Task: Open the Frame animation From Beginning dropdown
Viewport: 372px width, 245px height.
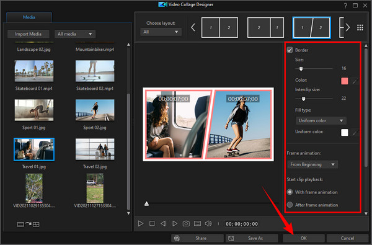Action: tap(312, 164)
